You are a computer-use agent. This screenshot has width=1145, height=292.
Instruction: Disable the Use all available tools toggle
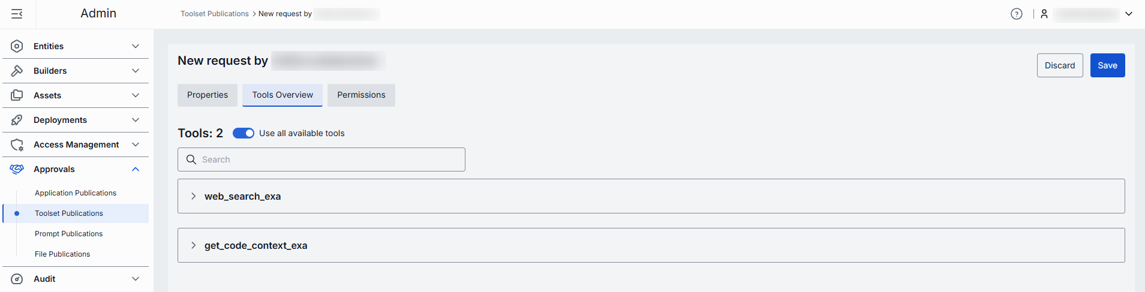click(244, 133)
